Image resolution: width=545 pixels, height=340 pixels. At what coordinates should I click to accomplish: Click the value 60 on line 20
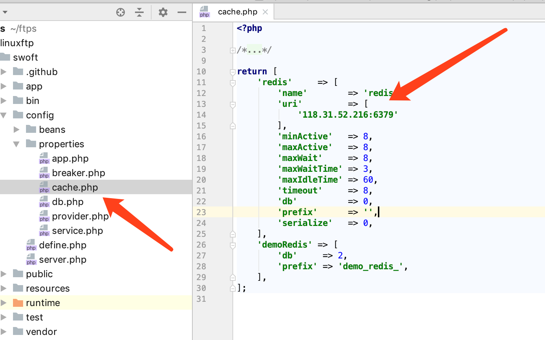point(368,180)
